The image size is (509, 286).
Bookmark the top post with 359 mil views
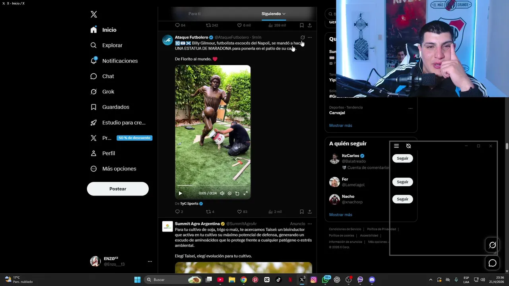pyautogui.click(x=302, y=25)
